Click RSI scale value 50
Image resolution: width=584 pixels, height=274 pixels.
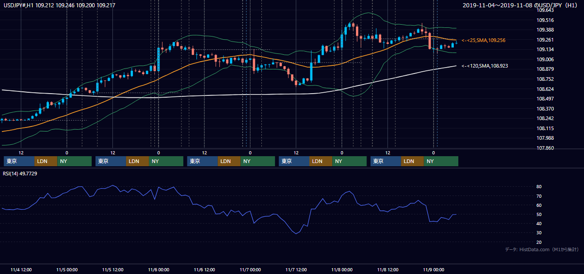539,214
